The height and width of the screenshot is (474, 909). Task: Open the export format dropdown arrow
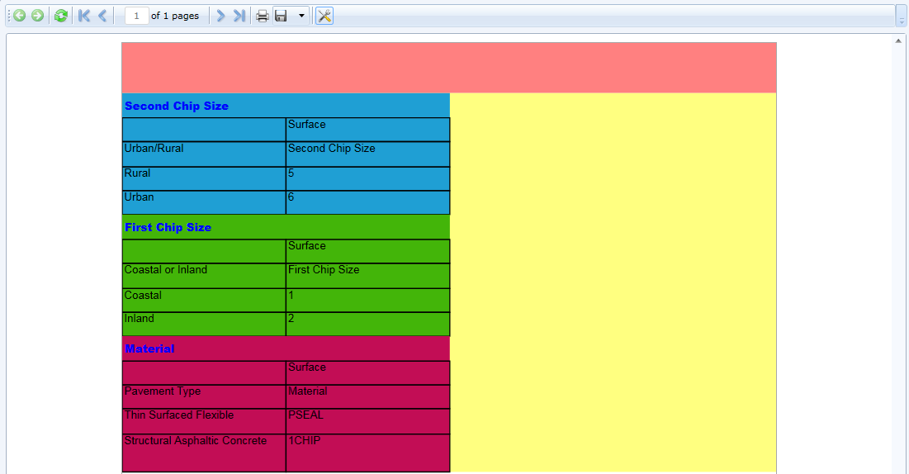pos(301,16)
